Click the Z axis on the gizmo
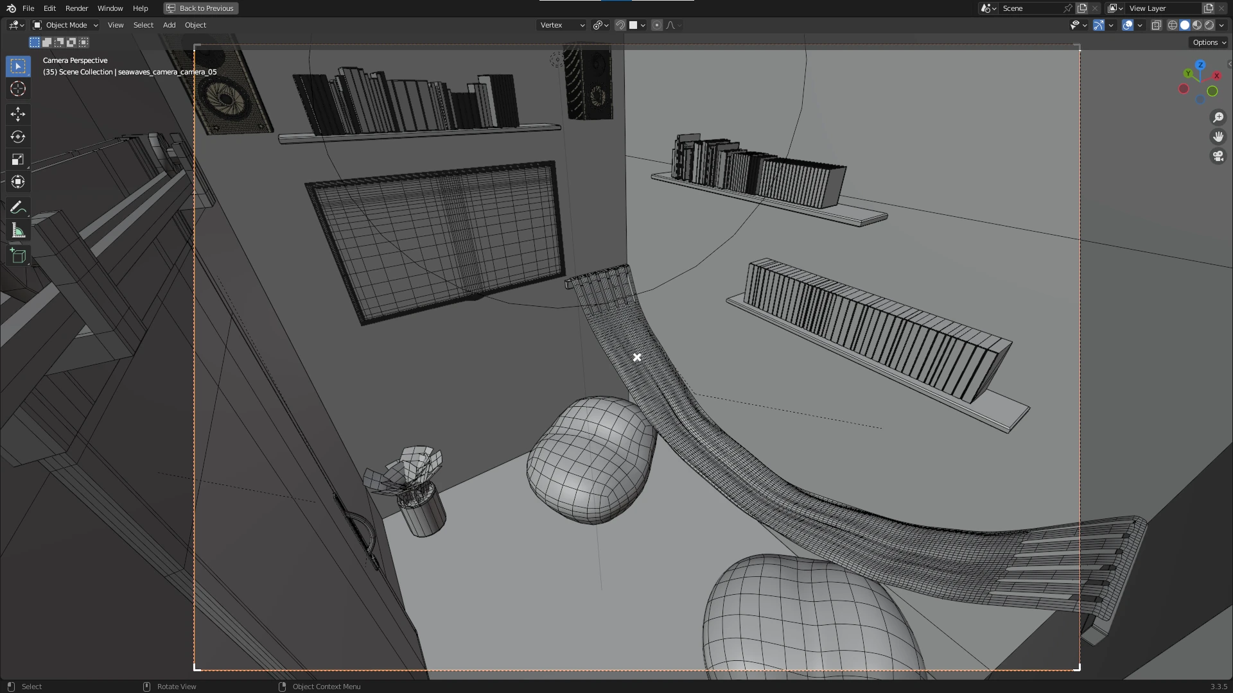The image size is (1233, 693). (1200, 65)
